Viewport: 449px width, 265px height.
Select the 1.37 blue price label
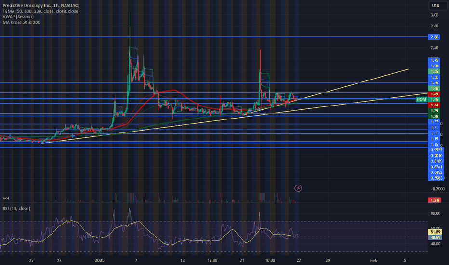click(435, 122)
